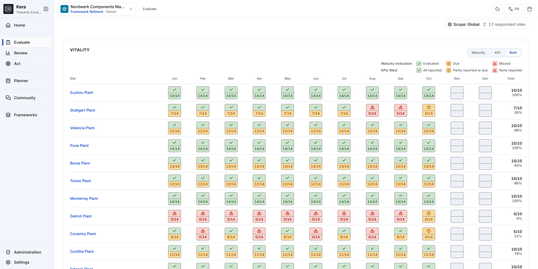Click the Framework Referent role link
538x269 pixels.
(x=87, y=12)
